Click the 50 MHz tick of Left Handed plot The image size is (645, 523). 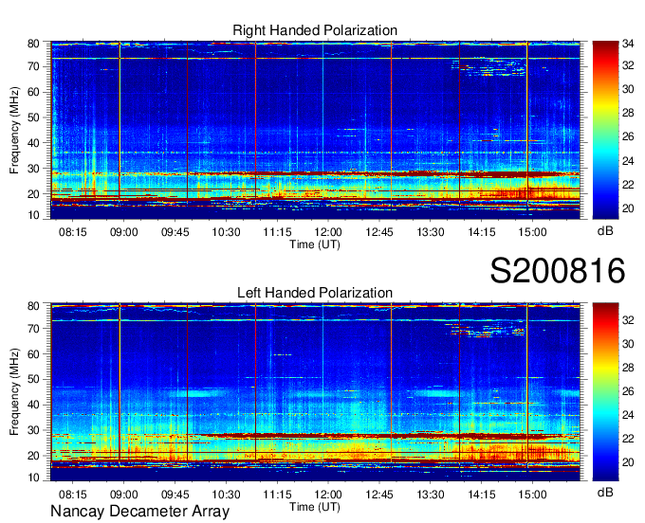coord(33,379)
